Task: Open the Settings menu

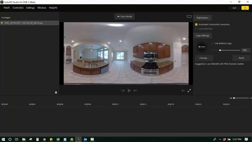Action: click(30, 8)
